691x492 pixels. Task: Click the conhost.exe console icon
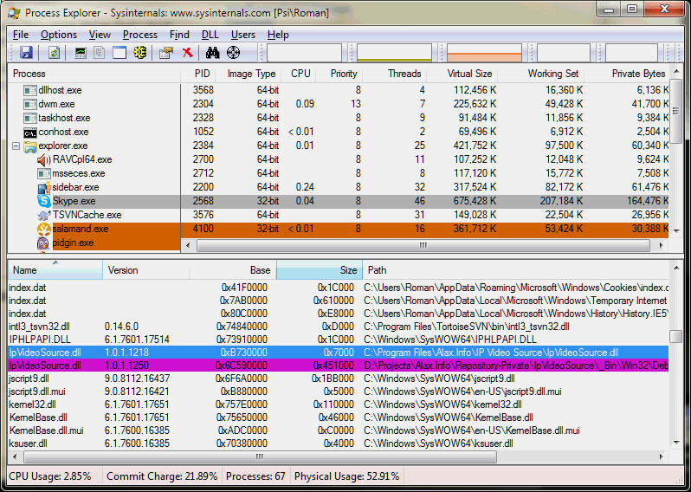tap(30, 132)
